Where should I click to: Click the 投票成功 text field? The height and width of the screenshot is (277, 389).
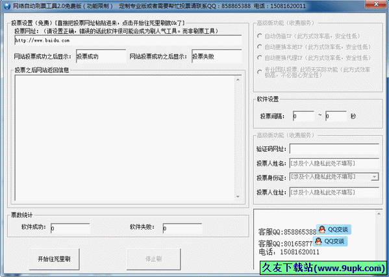click(101, 57)
